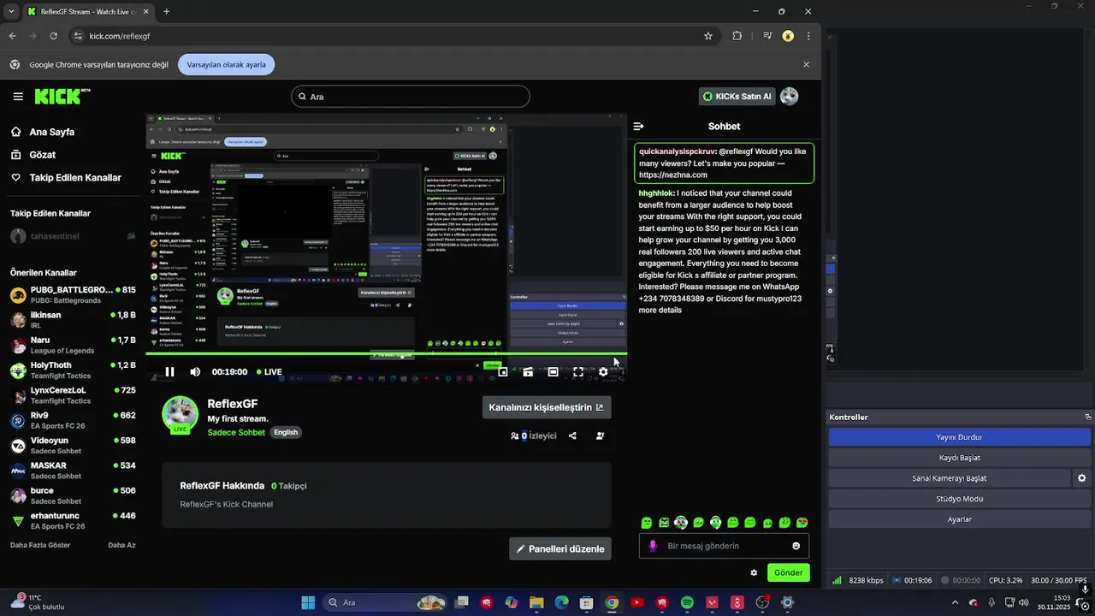Click hhghhlok username in chat

coord(657,193)
